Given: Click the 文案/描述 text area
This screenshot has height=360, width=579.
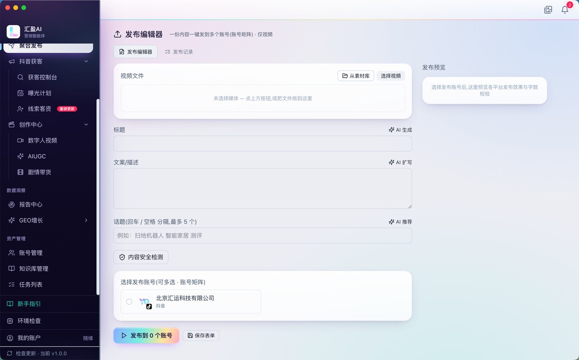Looking at the screenshot, I should click(x=263, y=189).
